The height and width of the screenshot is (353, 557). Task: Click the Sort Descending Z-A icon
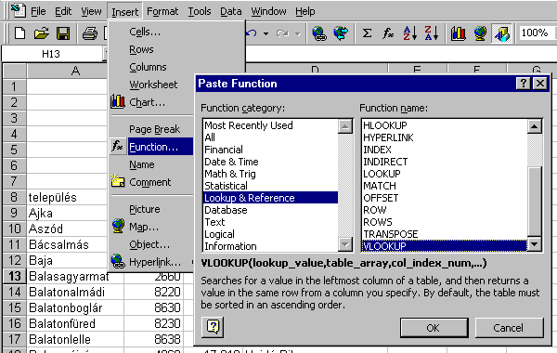pos(432,33)
